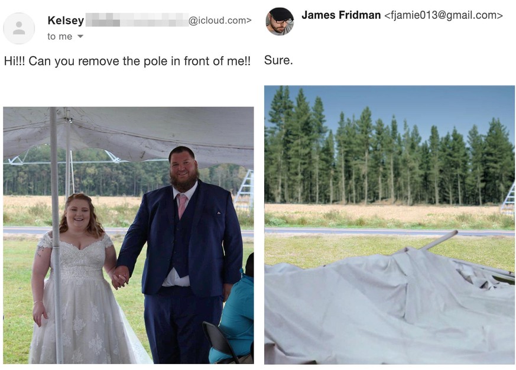Click the white tent pole in front of bride
The width and height of the screenshot is (516, 370).
tap(56, 235)
